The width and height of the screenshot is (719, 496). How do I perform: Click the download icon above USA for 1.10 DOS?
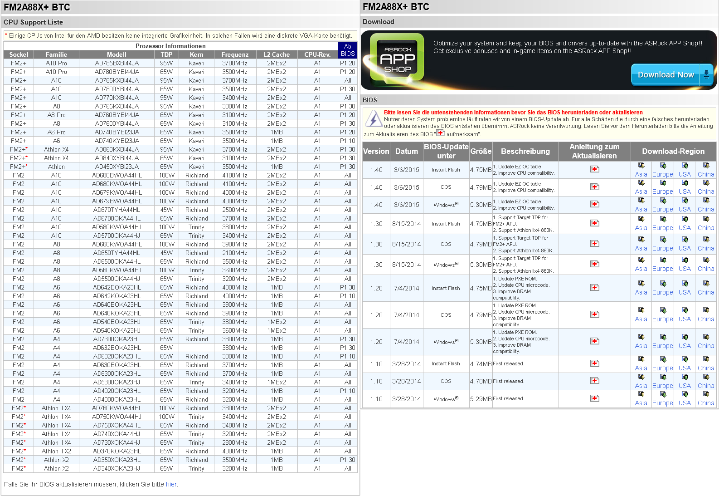(x=685, y=377)
